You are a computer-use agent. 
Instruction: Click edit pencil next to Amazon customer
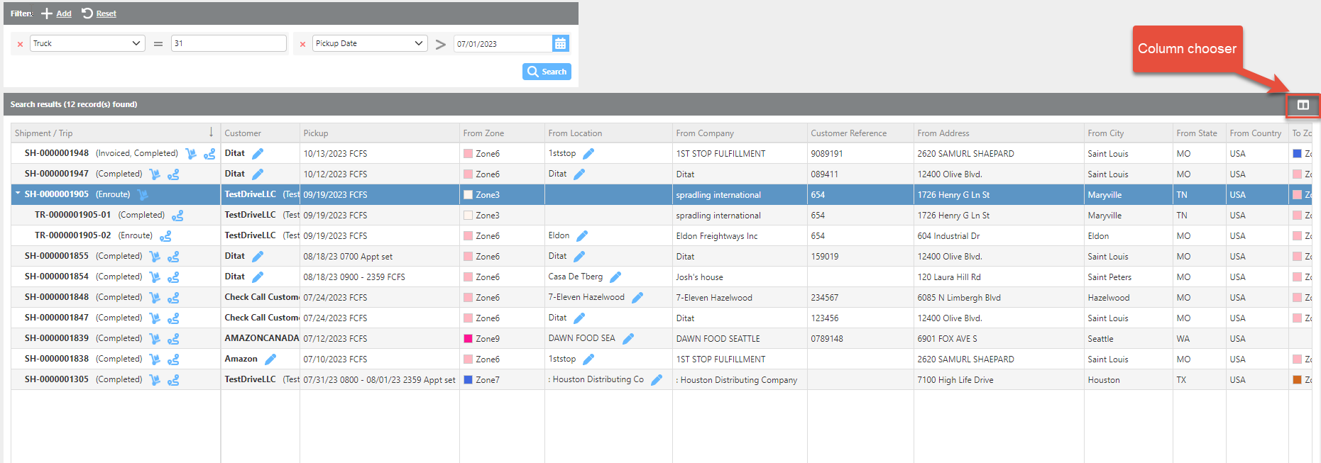[x=270, y=359]
